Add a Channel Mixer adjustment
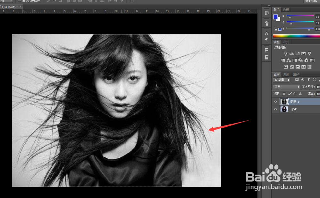Image resolution: width=320 pixels, height=198 pixels. (x=306, y=60)
